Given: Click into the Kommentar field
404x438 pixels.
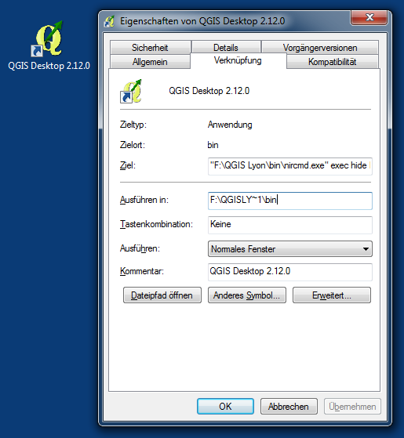Looking at the screenshot, I should click(x=290, y=272).
